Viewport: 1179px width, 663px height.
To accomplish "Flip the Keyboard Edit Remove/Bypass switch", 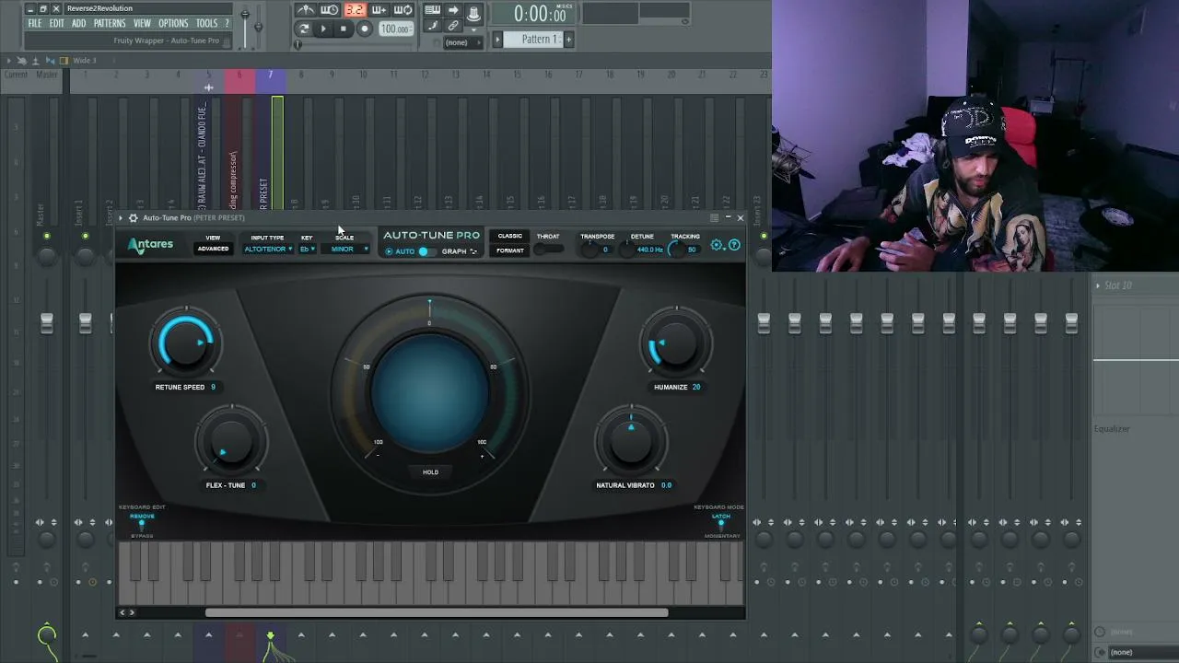I will click(x=142, y=524).
